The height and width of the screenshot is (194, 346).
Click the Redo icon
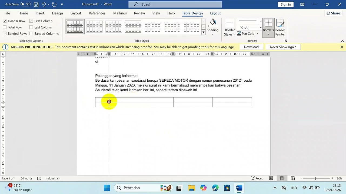[54, 4]
